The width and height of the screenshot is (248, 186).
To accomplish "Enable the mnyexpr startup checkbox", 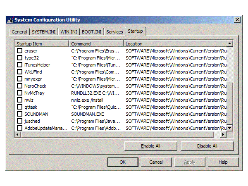I will (19, 79).
